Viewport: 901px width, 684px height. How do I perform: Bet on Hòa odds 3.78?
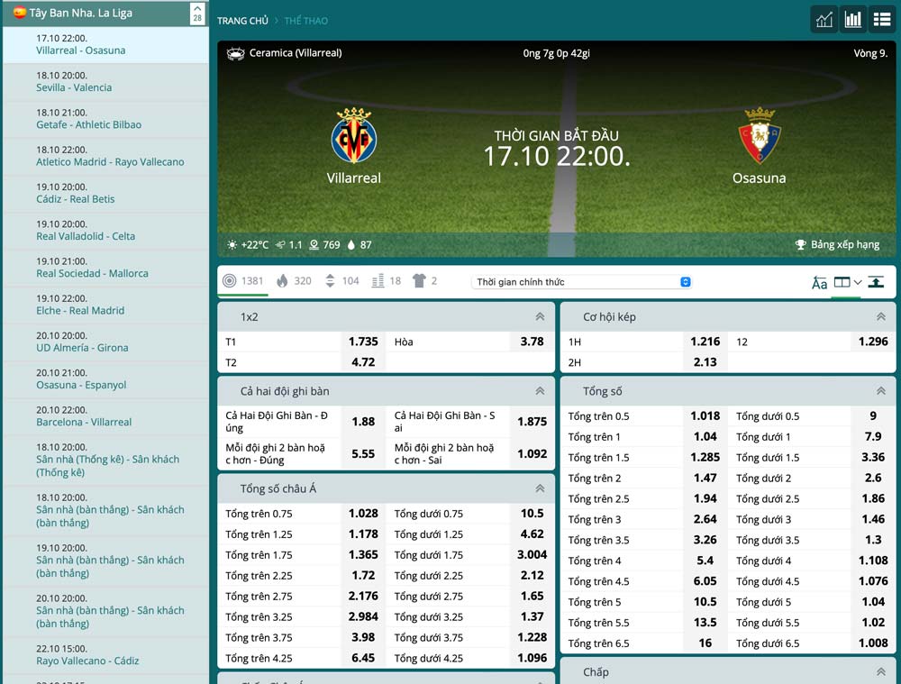(532, 342)
